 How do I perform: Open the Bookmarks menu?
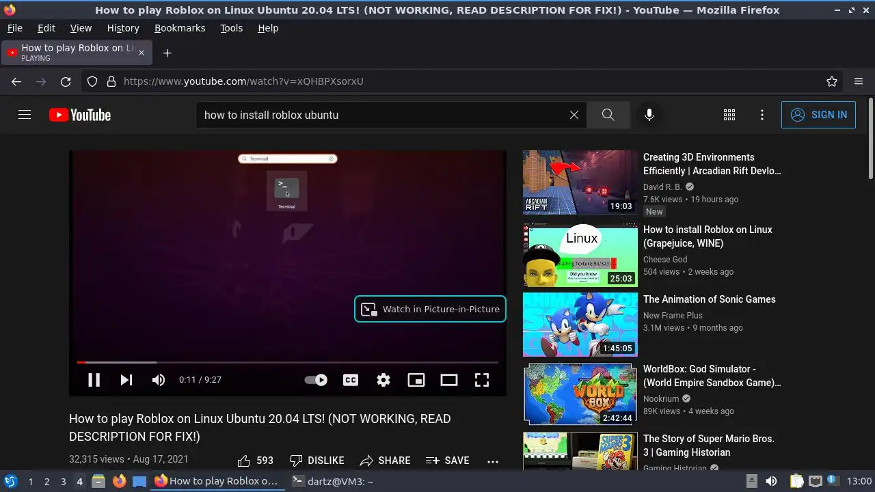(180, 28)
